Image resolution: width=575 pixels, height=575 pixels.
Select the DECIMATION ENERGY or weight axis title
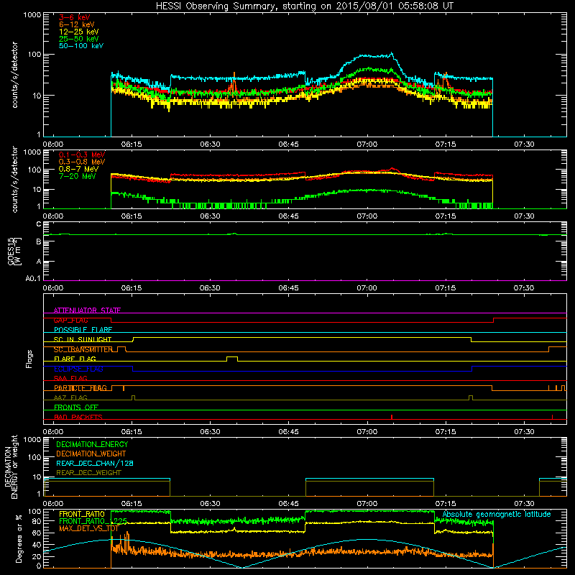pos(11,466)
